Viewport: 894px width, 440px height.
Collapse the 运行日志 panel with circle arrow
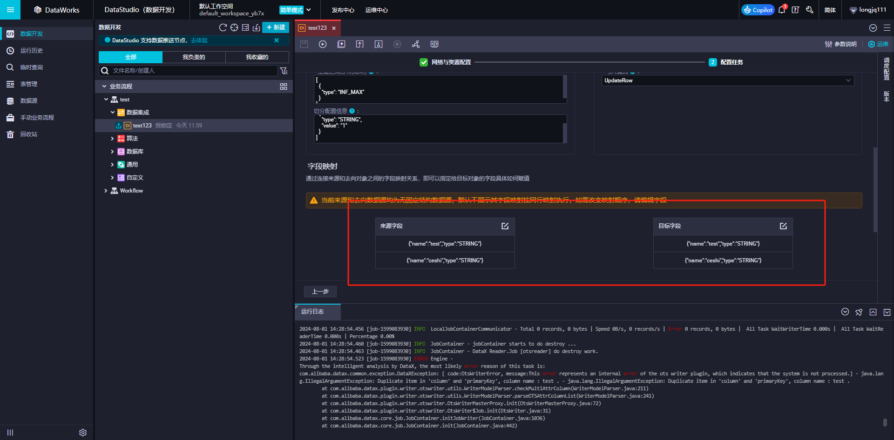[x=845, y=312]
